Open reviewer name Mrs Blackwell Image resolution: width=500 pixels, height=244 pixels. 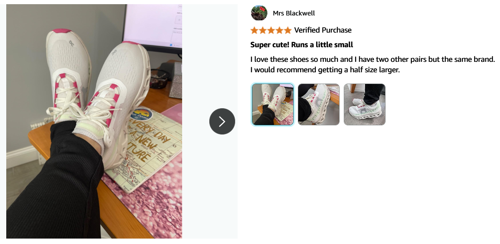pos(294,13)
